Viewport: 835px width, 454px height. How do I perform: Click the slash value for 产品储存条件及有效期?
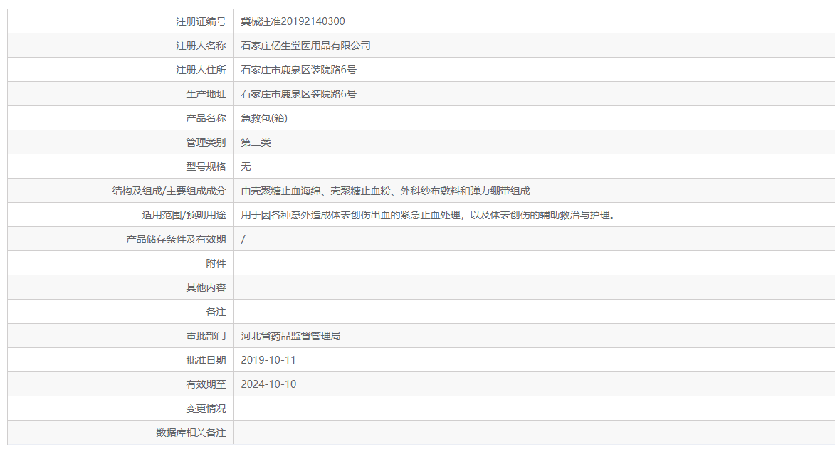(243, 239)
